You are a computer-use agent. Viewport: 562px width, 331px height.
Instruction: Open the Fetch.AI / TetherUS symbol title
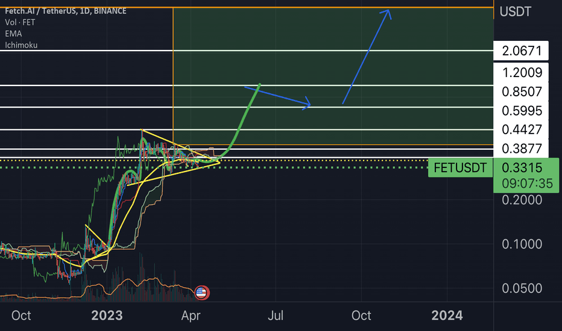66,11
